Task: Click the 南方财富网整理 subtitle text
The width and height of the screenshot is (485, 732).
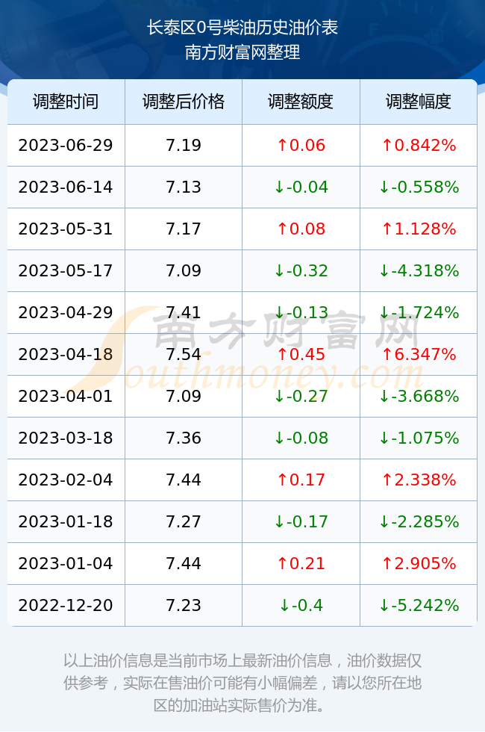Action: (x=242, y=52)
